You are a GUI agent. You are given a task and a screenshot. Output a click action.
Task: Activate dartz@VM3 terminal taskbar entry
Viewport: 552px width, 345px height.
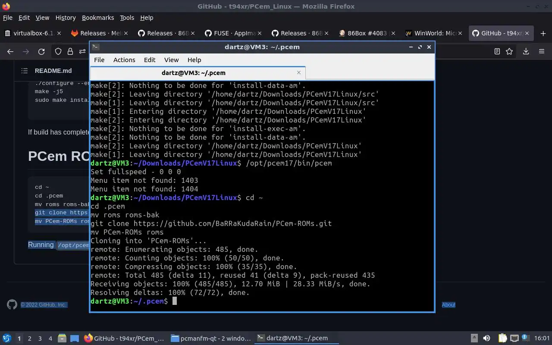(297, 339)
